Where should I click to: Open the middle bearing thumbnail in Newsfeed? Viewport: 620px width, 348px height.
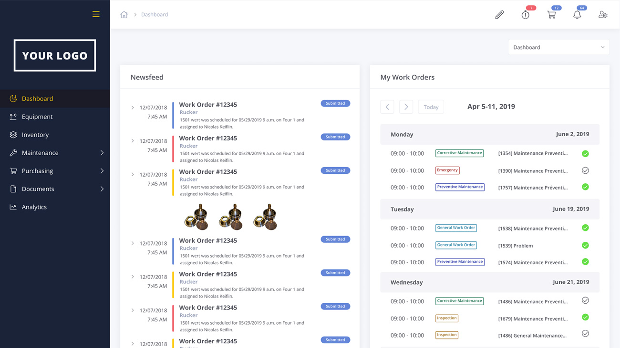(x=231, y=217)
